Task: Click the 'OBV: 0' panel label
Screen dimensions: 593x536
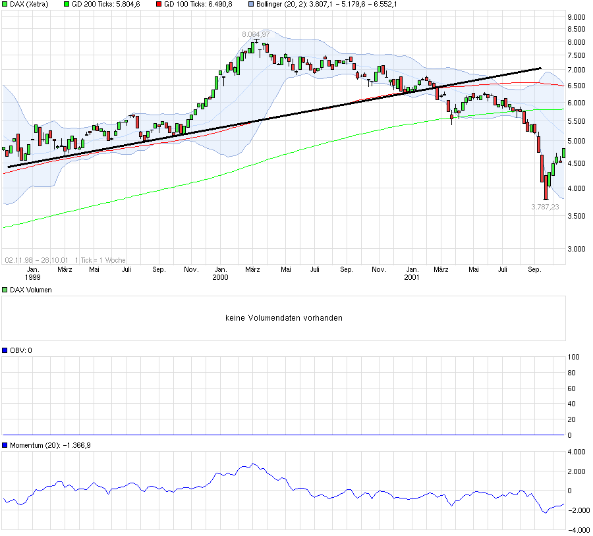Action: (x=21, y=350)
